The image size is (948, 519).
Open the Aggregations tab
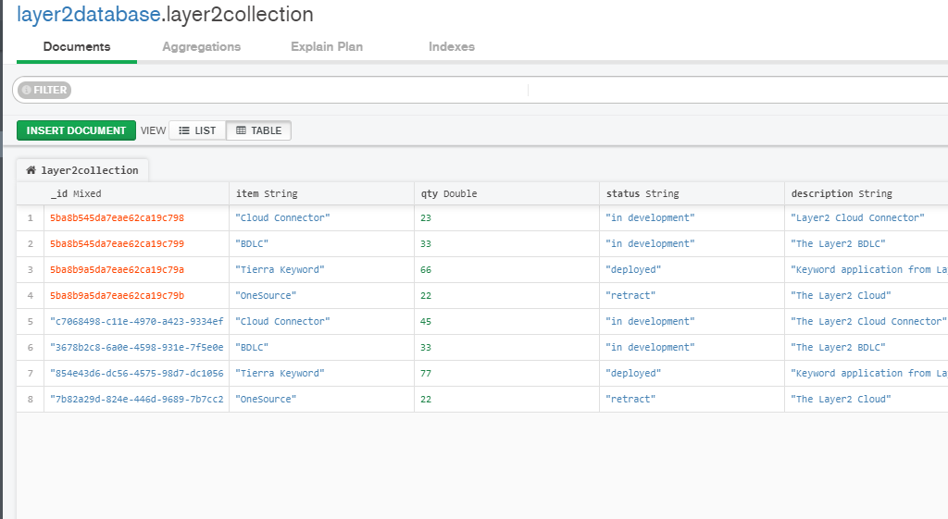click(x=201, y=46)
